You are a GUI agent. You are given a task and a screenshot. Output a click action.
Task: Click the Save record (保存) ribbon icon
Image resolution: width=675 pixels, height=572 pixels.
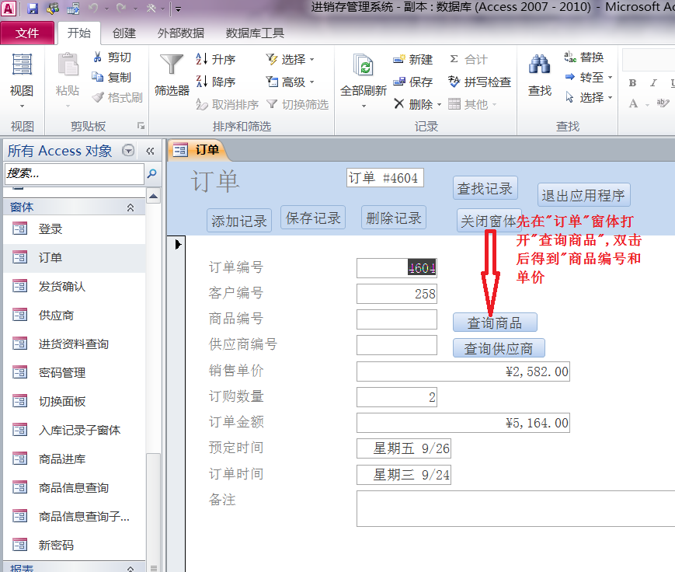pos(399,82)
